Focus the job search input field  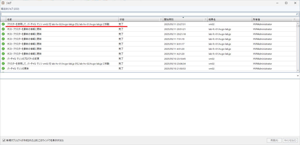tap(148, 14)
